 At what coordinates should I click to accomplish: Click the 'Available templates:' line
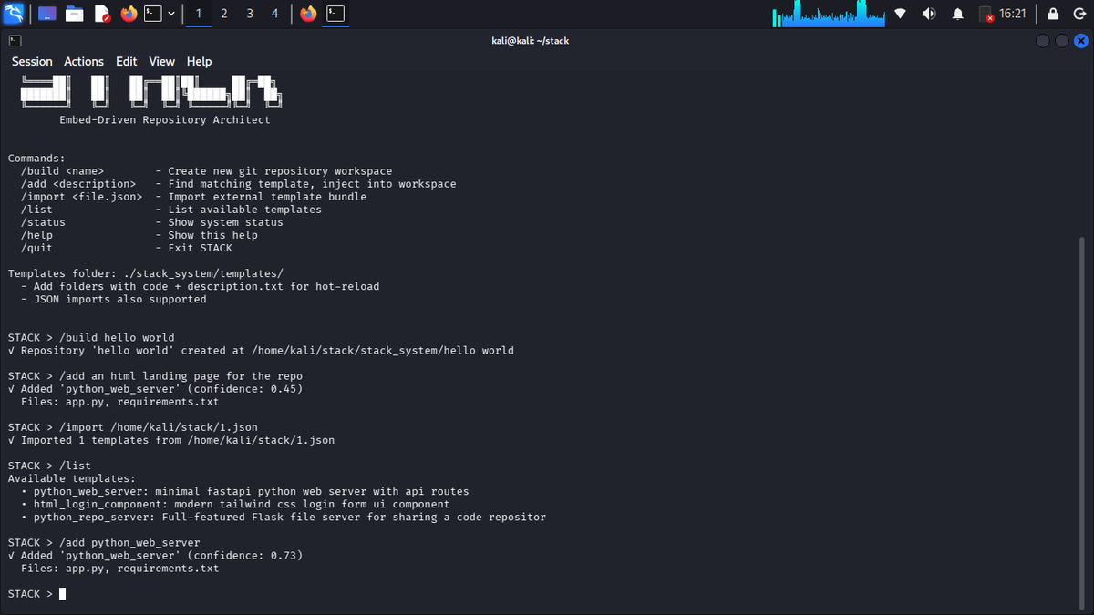point(72,477)
